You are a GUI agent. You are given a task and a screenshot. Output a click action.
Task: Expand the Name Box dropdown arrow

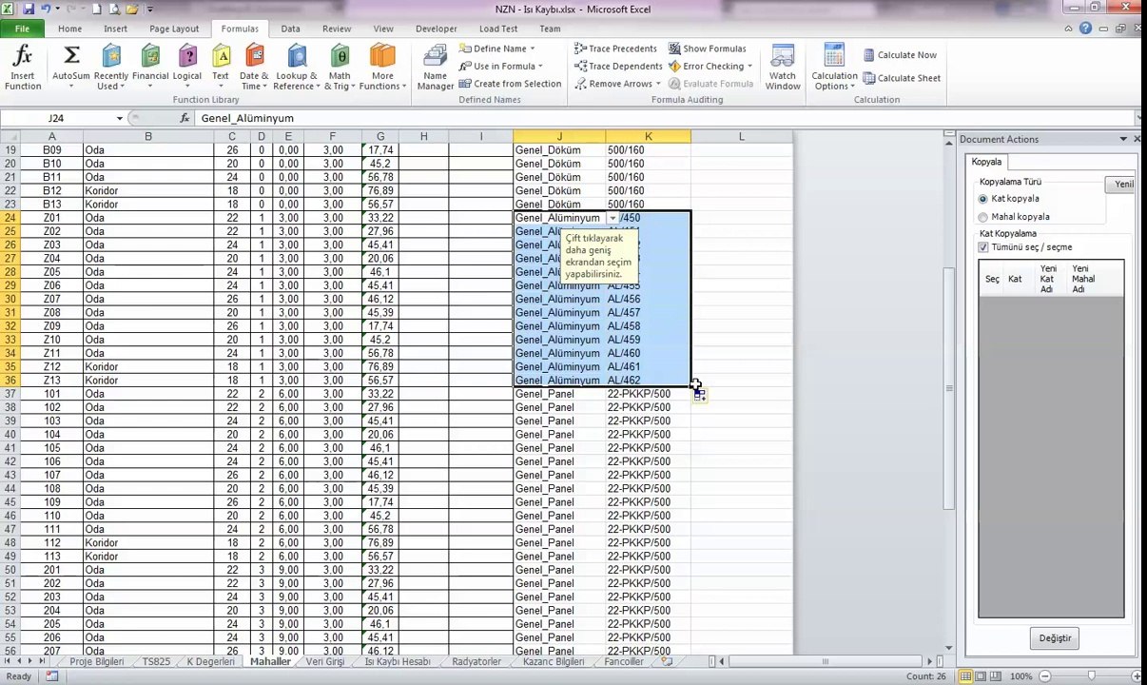click(120, 118)
